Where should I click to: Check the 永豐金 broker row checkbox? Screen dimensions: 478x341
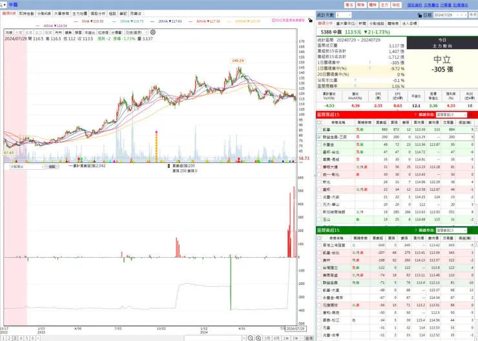[x=319, y=145]
